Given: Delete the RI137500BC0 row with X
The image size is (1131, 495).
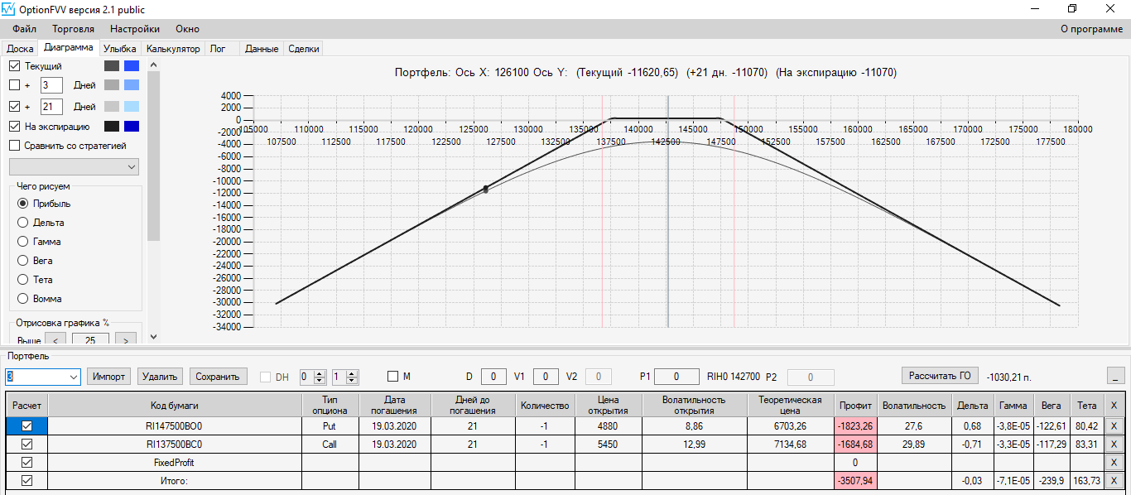Looking at the screenshot, I should [1114, 445].
